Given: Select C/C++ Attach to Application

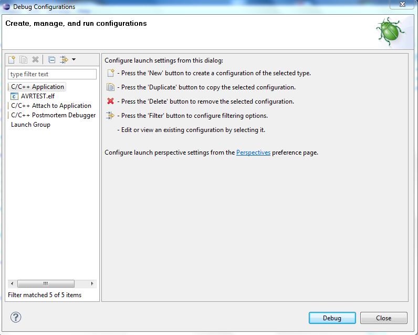Looking at the screenshot, I should tap(51, 106).
